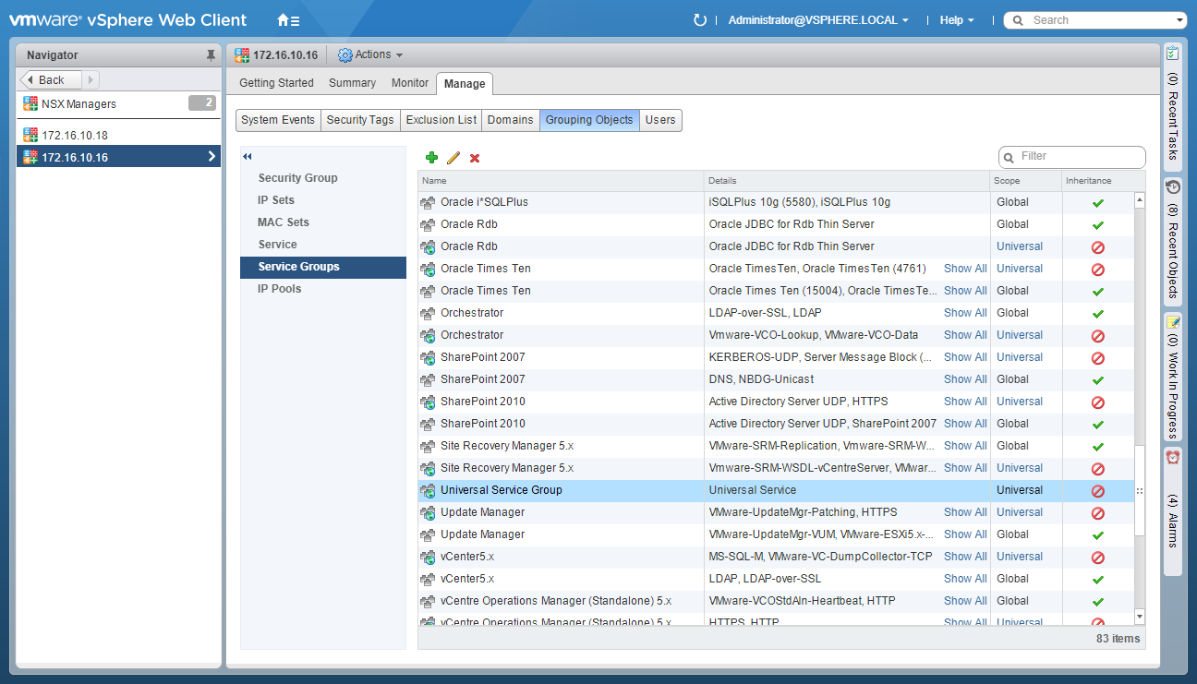This screenshot has height=684, width=1197.
Task: Click the red X delete icon
Action: [x=475, y=158]
